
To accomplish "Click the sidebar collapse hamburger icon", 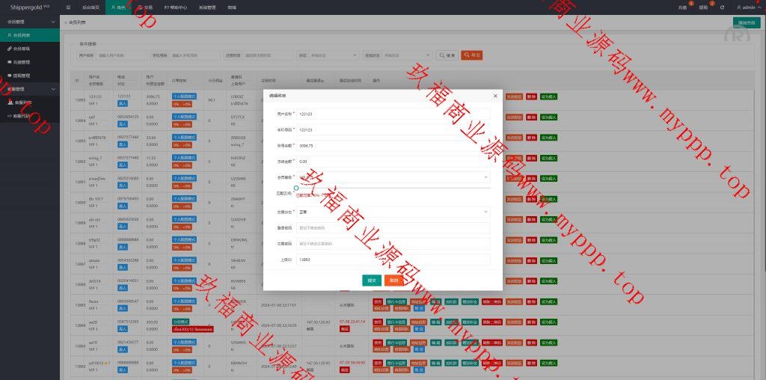I will pyautogui.click(x=68, y=7).
